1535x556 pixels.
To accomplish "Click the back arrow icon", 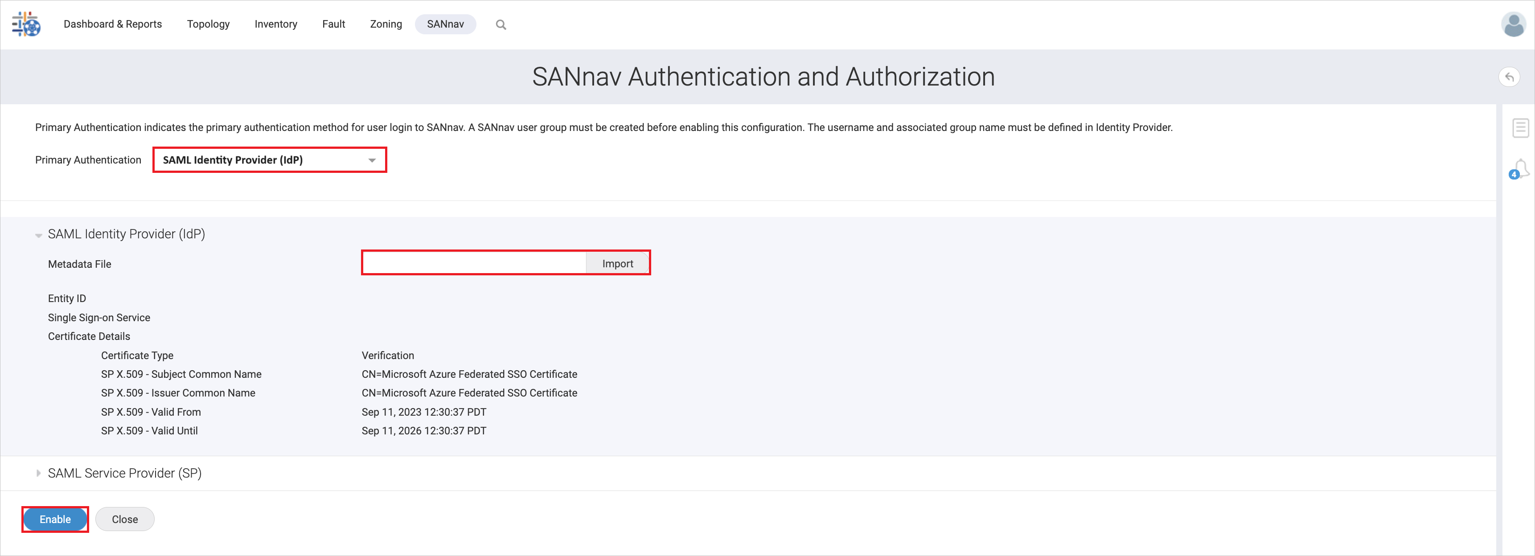I will (x=1509, y=78).
